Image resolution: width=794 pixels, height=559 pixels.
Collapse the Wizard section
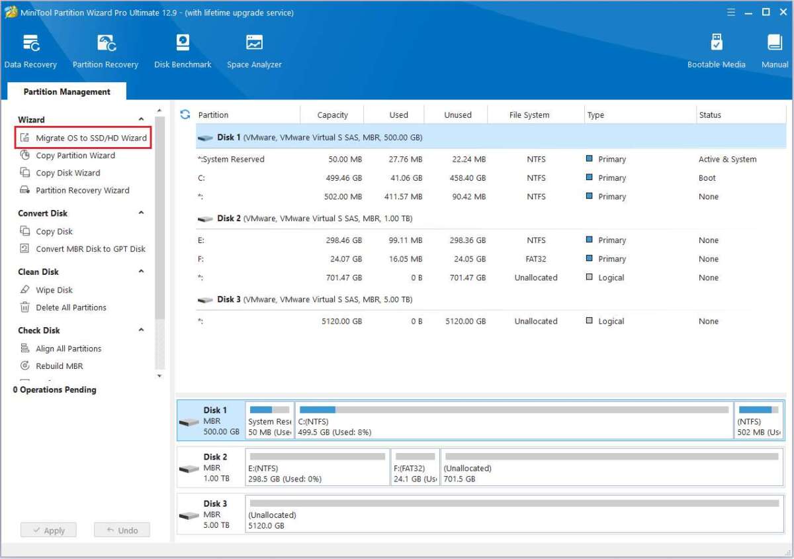click(x=141, y=119)
